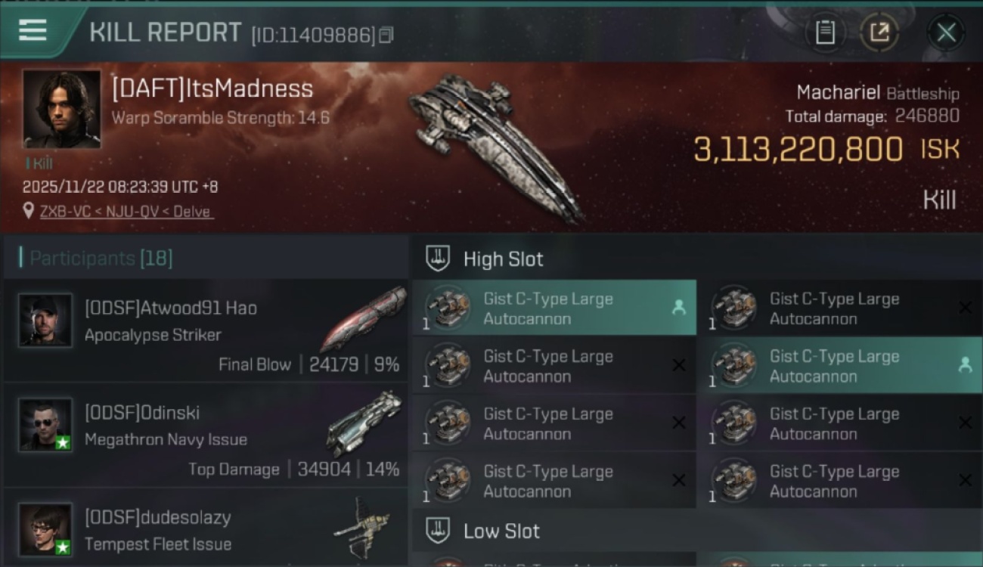Image resolution: width=983 pixels, height=567 pixels.
Task: Click the location pin icon
Action: (29, 211)
